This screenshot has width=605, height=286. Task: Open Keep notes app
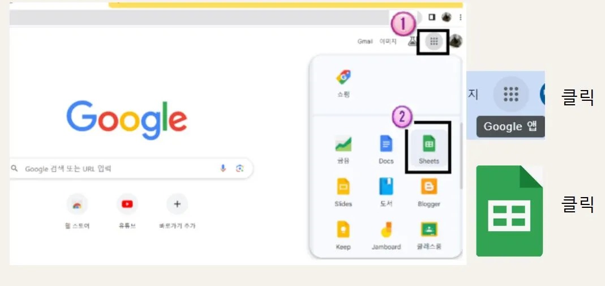point(343,235)
